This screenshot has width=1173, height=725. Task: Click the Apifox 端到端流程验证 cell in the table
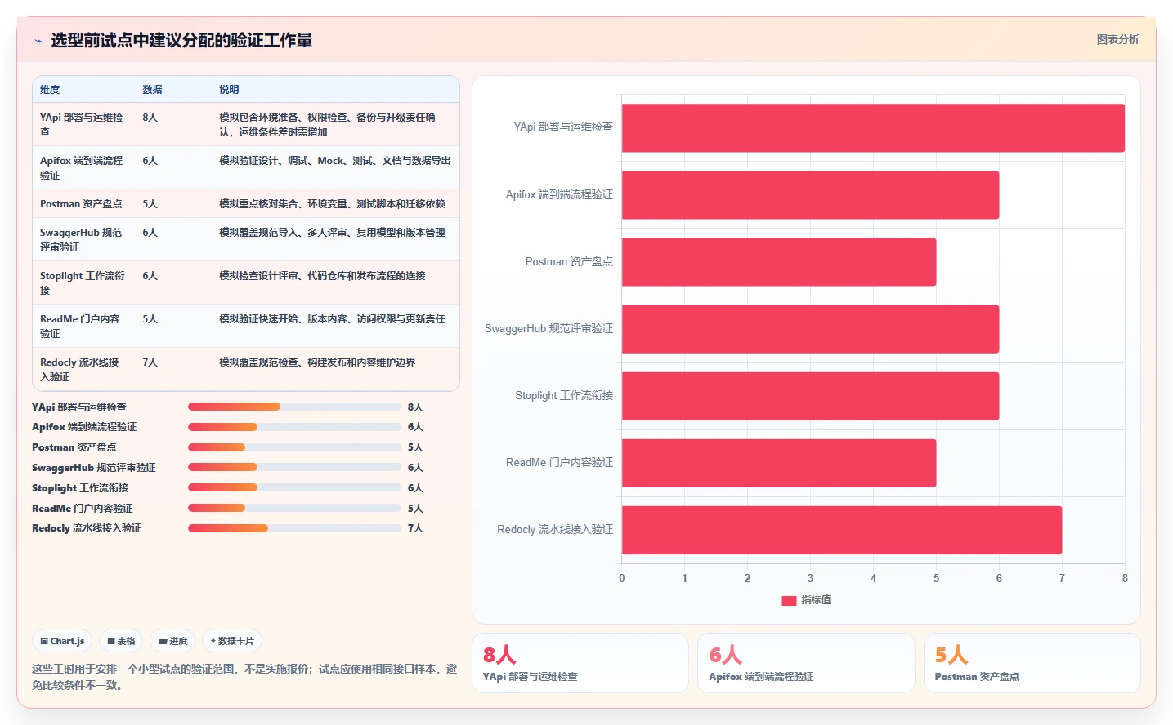tap(82, 167)
